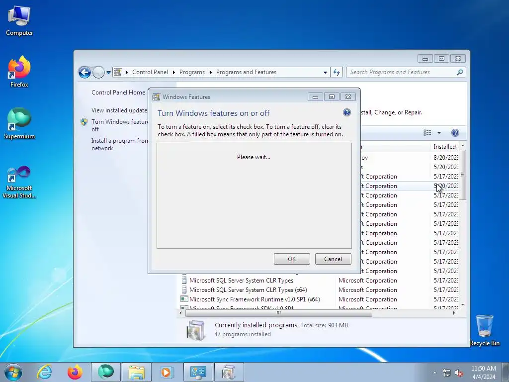The image size is (509, 382).
Task: Open Windows Explorer folder in taskbar
Action: point(137,372)
